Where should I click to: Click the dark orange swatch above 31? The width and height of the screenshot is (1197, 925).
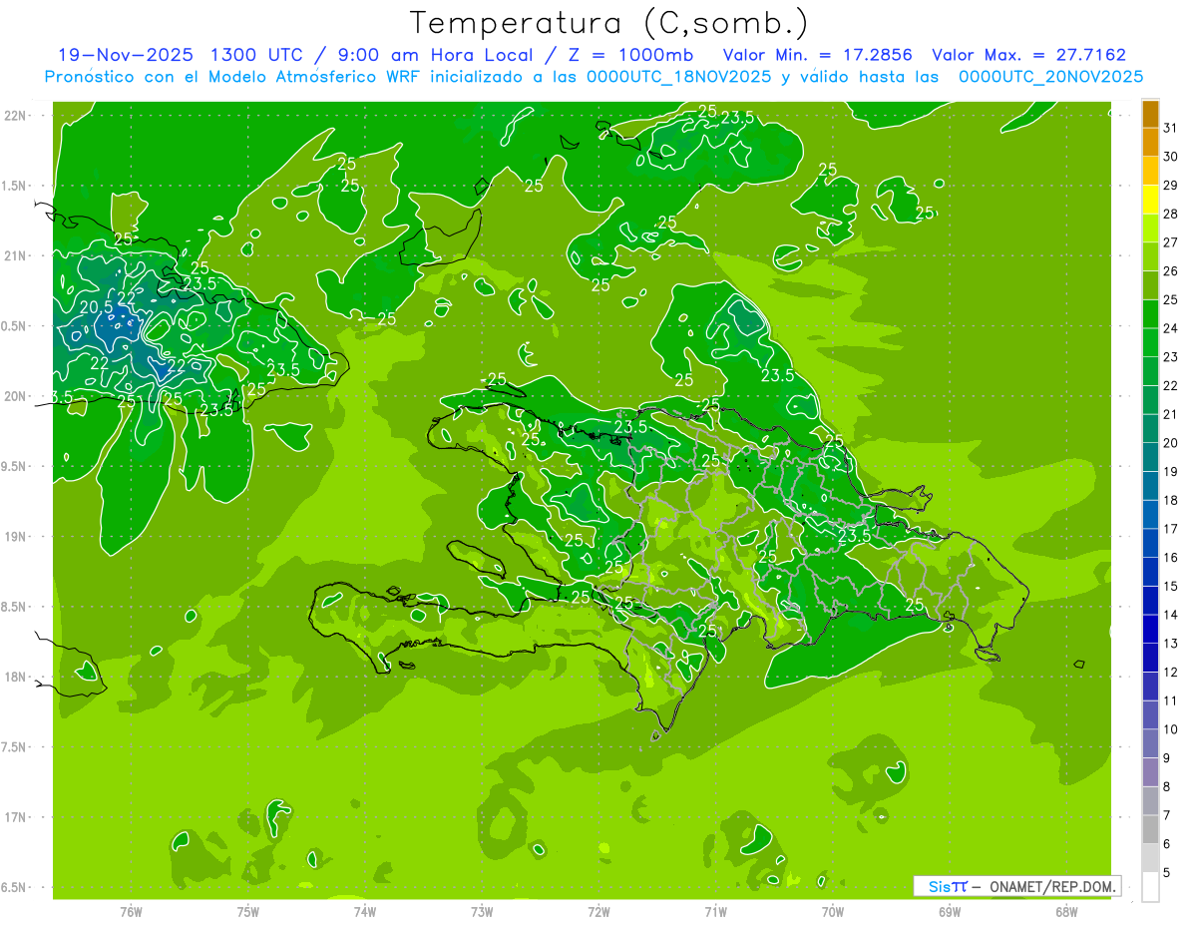[1150, 114]
